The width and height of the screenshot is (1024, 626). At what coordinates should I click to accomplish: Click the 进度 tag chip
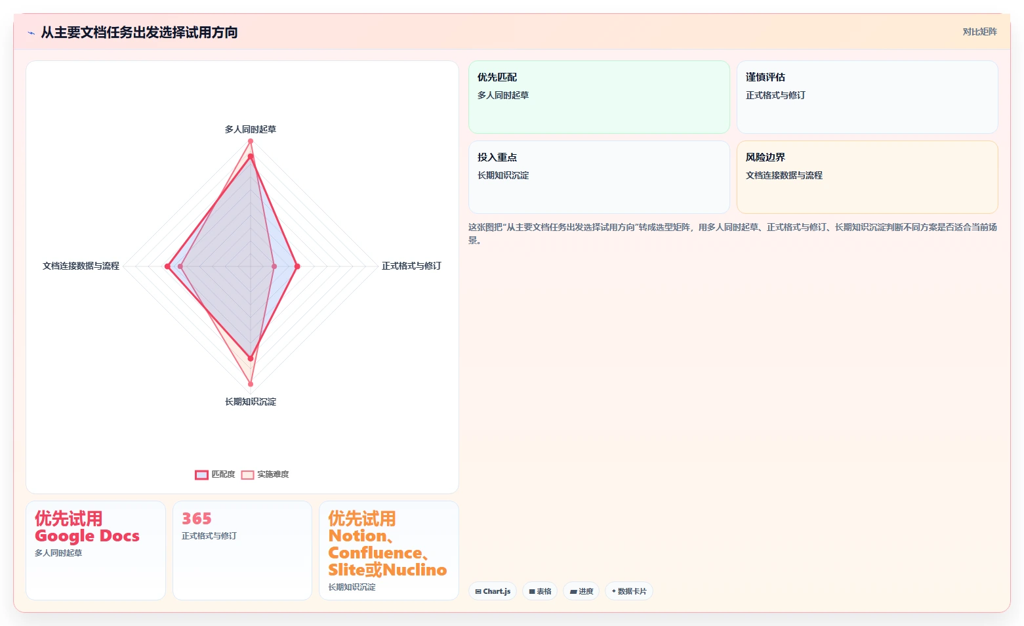[581, 591]
